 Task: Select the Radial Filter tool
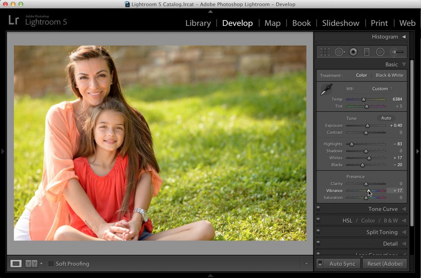[x=380, y=52]
